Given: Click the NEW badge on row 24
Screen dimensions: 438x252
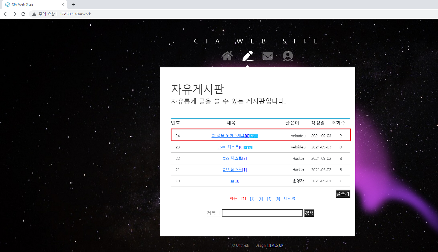Looking at the screenshot, I should [x=254, y=136].
